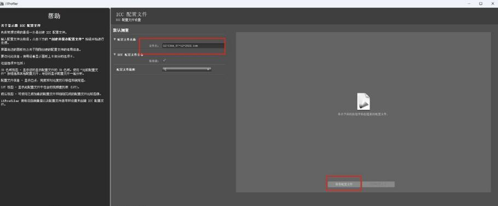The width and height of the screenshot is (498, 206).
Task: Click the 配置文件版本 label
Action: click(126, 69)
